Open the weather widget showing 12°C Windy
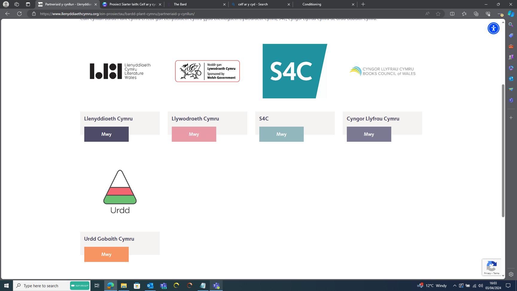 click(432, 286)
